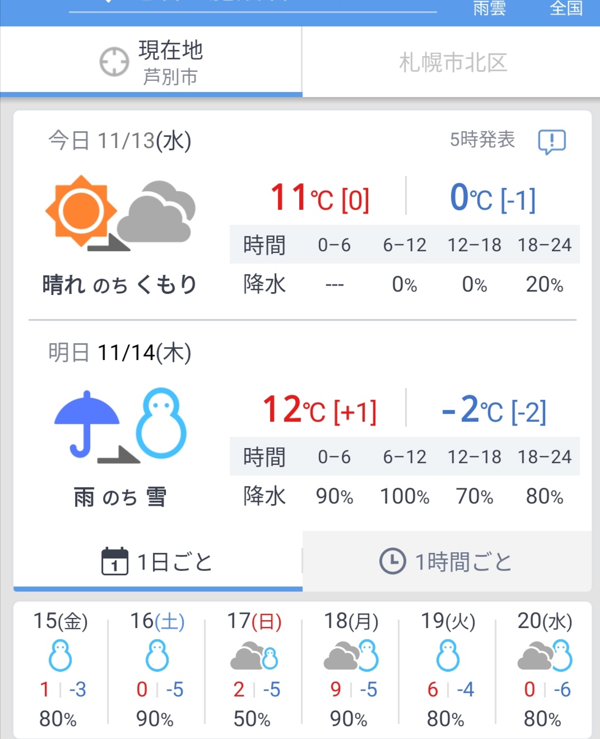The width and height of the screenshot is (600, 739).
Task: Tap tomorrow's snowman snow icon
Action: [x=161, y=423]
